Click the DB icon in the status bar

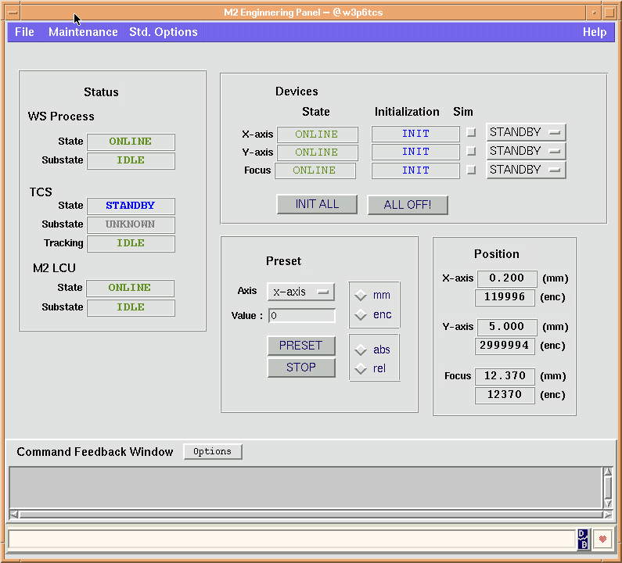point(583,540)
